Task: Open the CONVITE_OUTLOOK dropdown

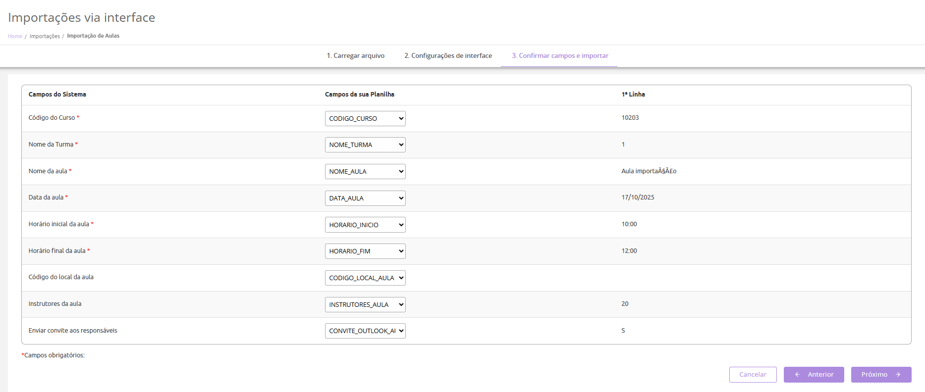Action: pos(365,331)
